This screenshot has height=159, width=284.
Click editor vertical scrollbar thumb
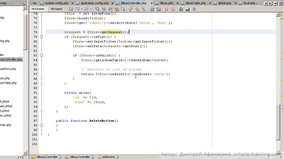pos(278,122)
